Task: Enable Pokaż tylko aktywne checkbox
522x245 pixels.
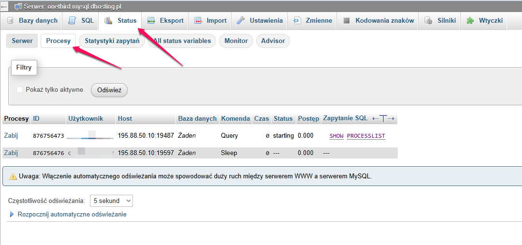Action: 20,89
